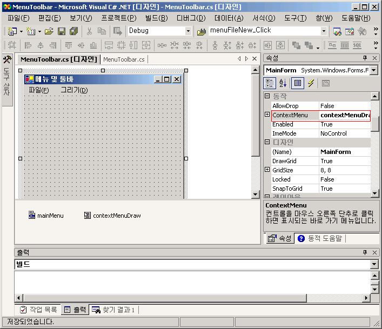Screen dimensions: 382x329
Task: Click the Align Tops layout icon
Action: [x=69, y=45]
